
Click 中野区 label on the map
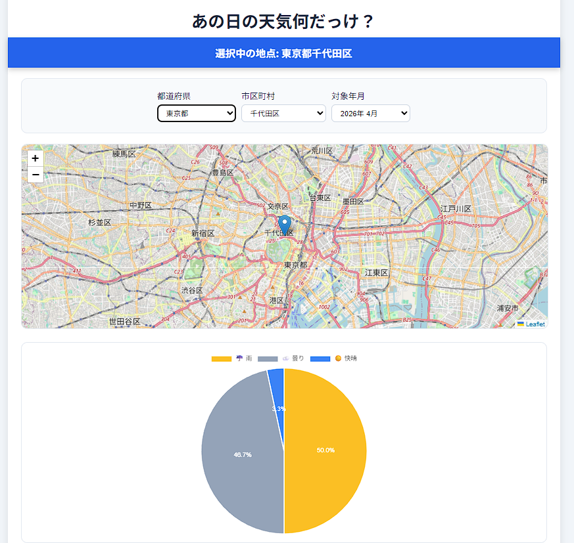(141, 206)
